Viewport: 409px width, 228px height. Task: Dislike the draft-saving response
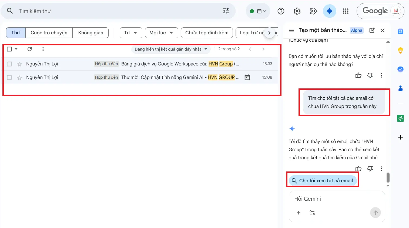pos(370,75)
